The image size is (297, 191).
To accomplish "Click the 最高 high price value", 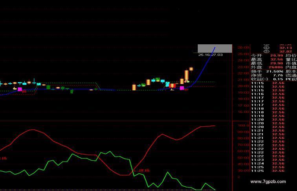I will click(277, 60).
